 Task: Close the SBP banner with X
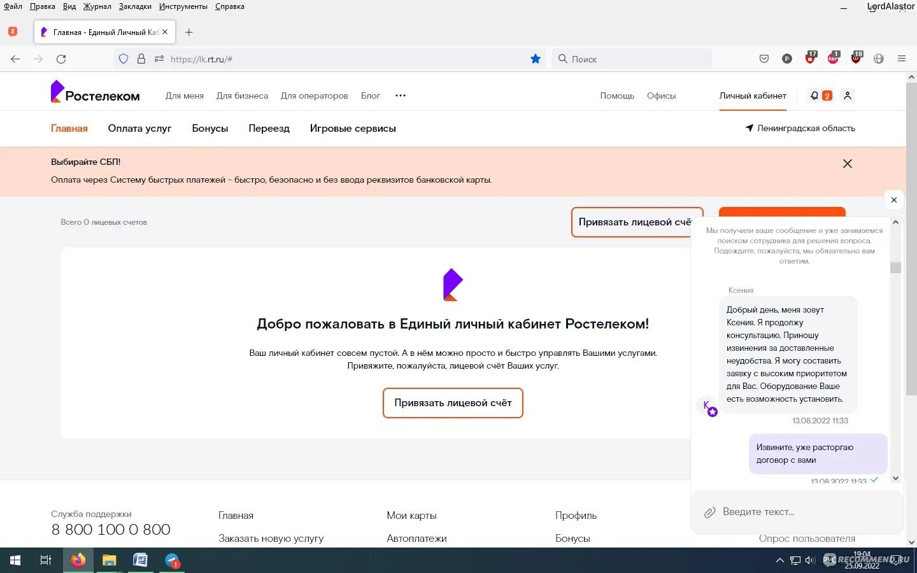click(x=848, y=164)
